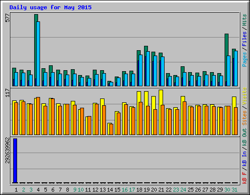This screenshot has height=195, width=250.
Task: Click the day '11' axis label
Action: (x=88, y=190)
